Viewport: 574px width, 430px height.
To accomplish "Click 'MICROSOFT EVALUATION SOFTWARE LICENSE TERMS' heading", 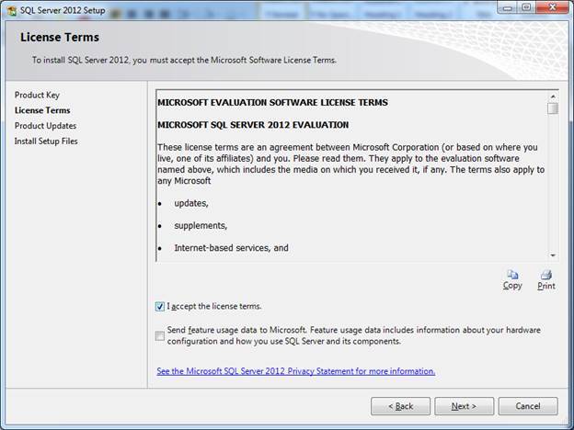I will (272, 102).
